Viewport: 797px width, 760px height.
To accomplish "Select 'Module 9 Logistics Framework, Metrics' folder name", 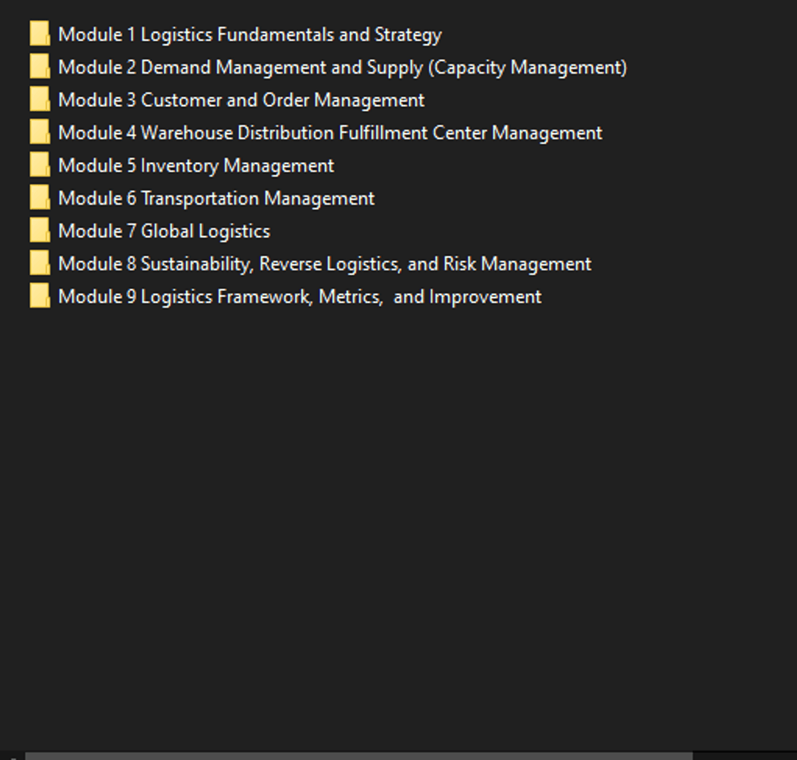I will click(x=300, y=297).
